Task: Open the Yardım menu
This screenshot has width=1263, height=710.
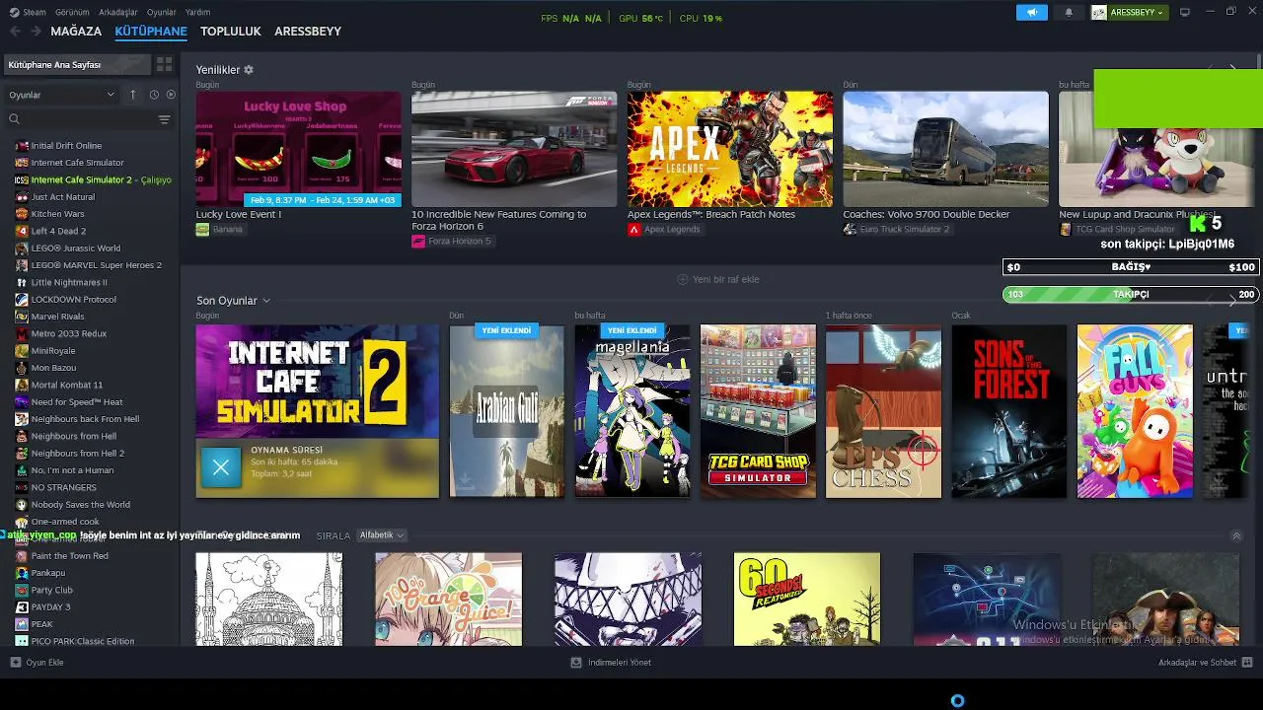Action: pos(197,12)
